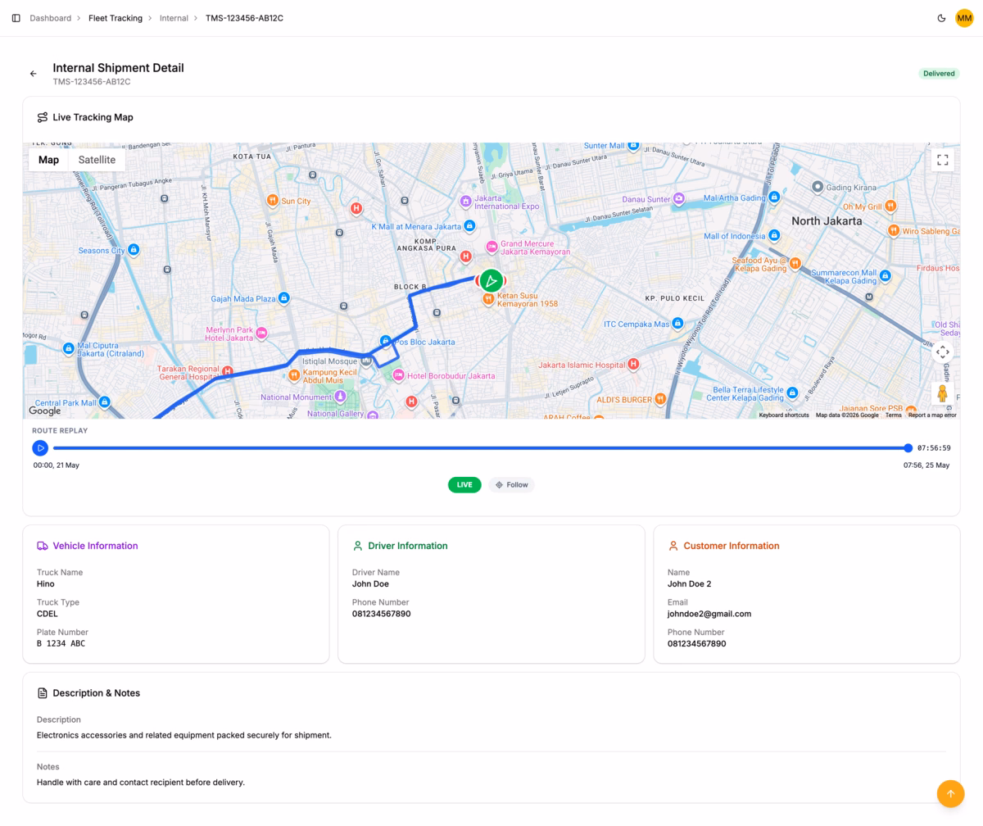Open the map camera controls
Viewport: 983px width, 826px height.
[x=942, y=352]
